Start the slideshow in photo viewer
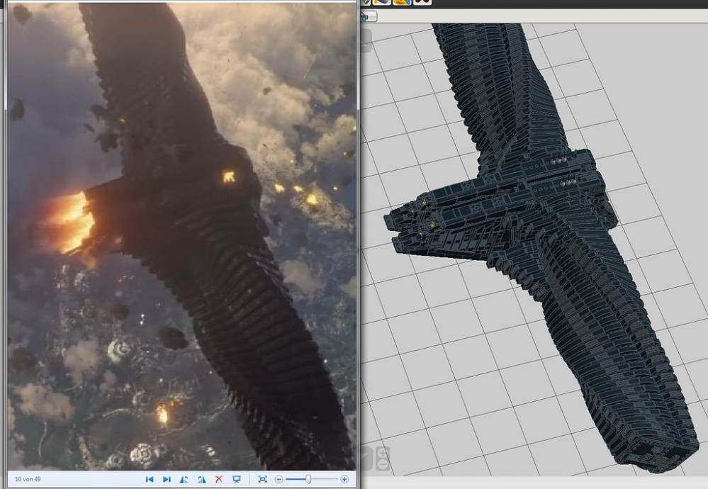The height and width of the screenshot is (489, 708). [x=236, y=479]
